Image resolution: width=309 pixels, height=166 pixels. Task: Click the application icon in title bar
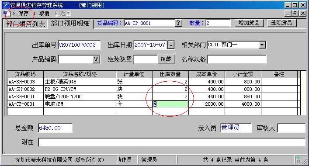pos(6,5)
